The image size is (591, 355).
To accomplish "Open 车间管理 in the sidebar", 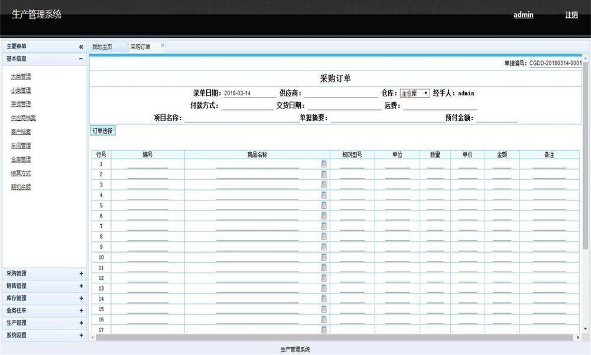I will pos(21,145).
